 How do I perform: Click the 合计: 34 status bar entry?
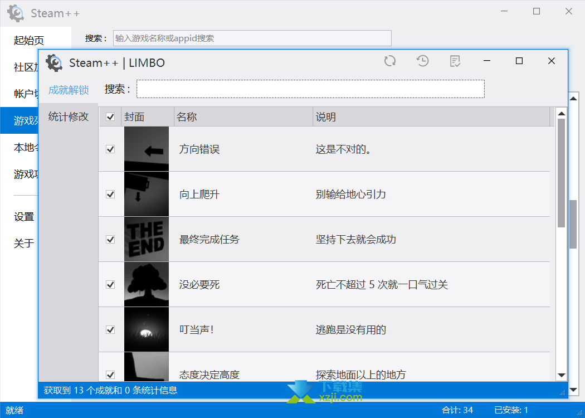457,411
